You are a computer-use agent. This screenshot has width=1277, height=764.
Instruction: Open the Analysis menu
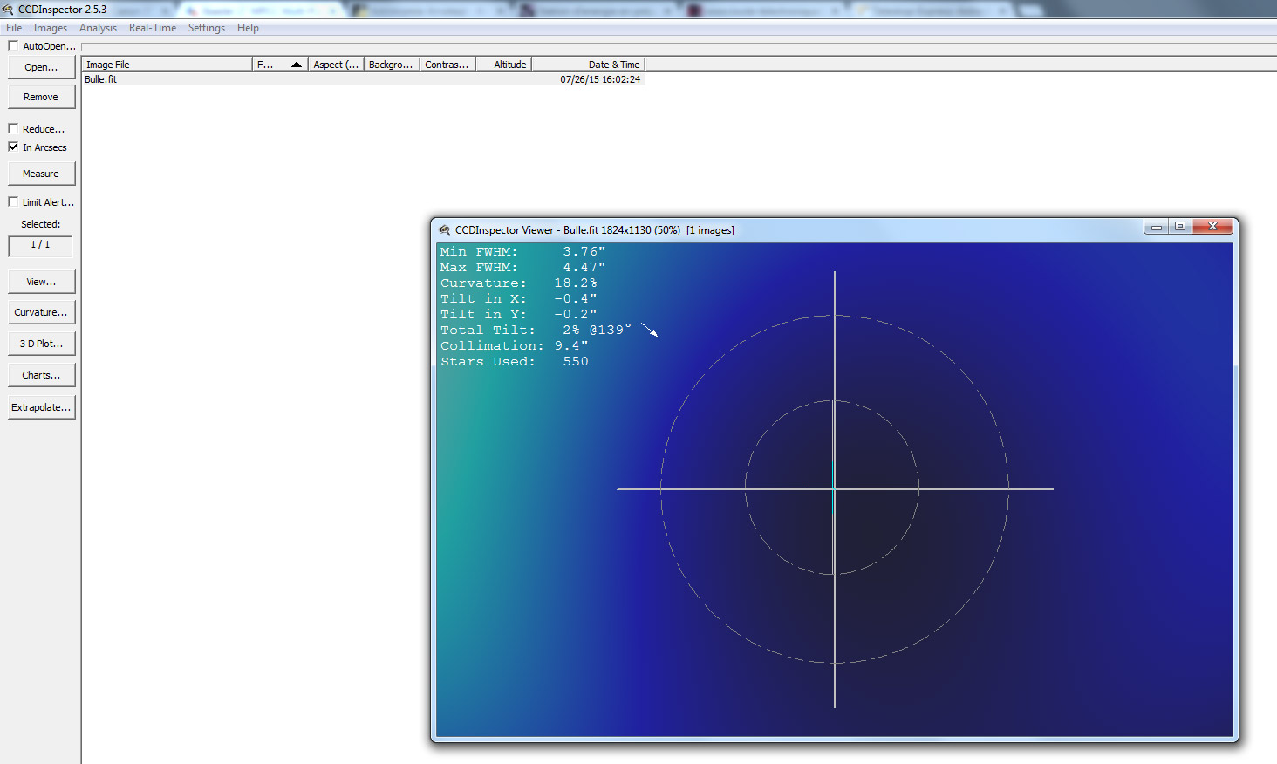click(98, 28)
